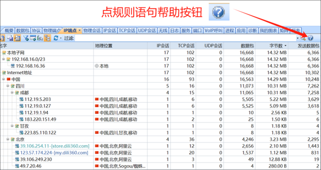Select the 112.19.5.203 endpoint row
This screenshot has height=170, width=321.
tap(38, 99)
